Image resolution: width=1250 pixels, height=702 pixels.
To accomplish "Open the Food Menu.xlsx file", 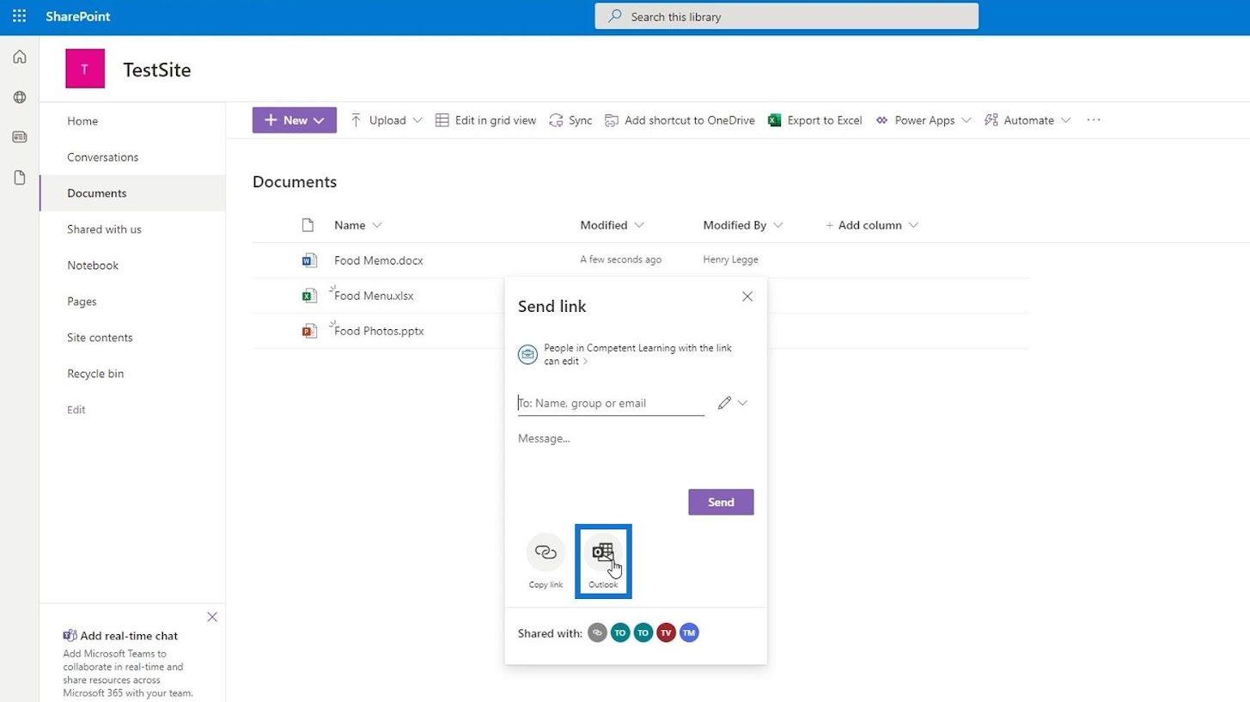I will pyautogui.click(x=374, y=296).
